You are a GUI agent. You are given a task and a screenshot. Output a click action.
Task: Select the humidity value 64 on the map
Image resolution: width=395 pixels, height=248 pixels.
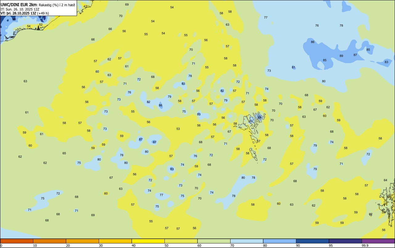385,180
